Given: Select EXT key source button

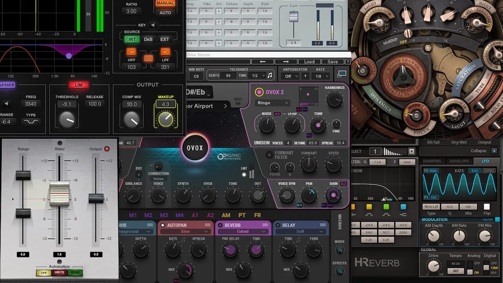Looking at the screenshot, I should (165, 39).
